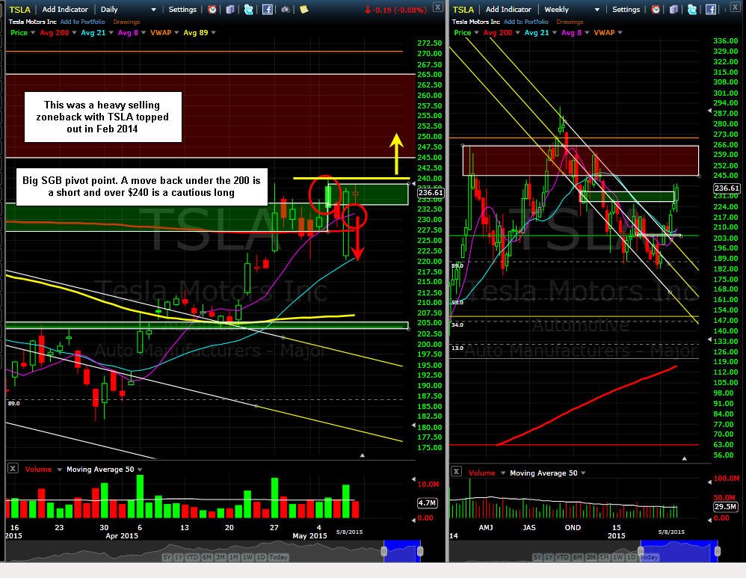This screenshot has width=746, height=578.
Task: Click right range slider handle in Daily chart
Action: [x=420, y=551]
